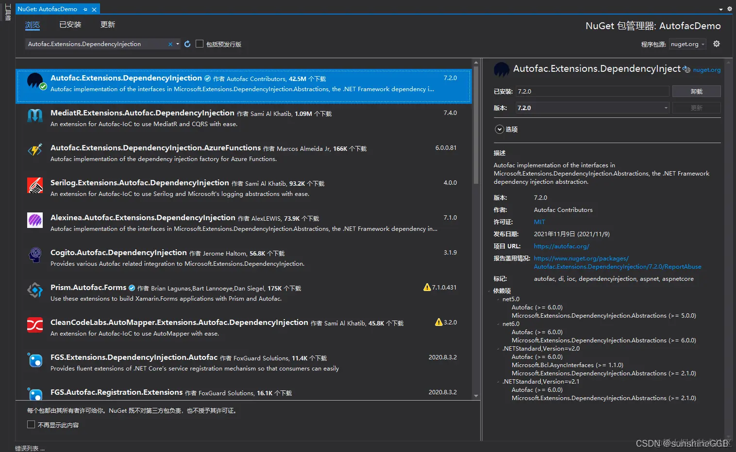Viewport: 736px width, 452px height.
Task: Switch to the Browse tab
Action: [33, 25]
